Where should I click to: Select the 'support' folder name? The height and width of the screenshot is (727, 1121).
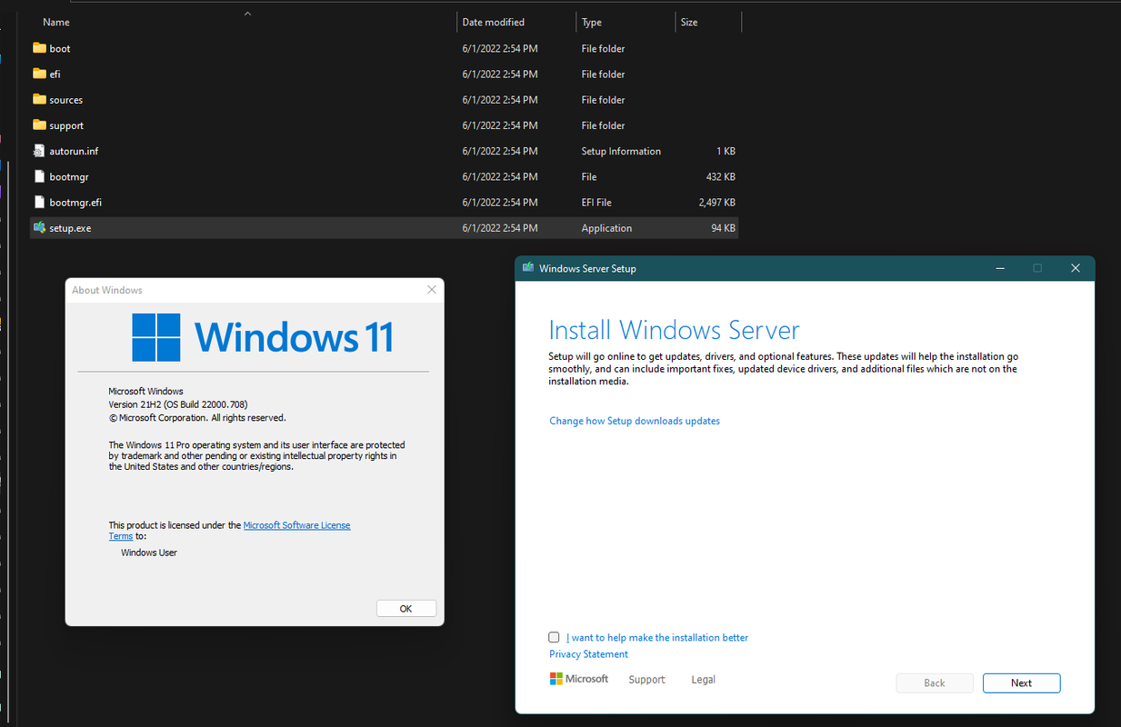click(66, 125)
